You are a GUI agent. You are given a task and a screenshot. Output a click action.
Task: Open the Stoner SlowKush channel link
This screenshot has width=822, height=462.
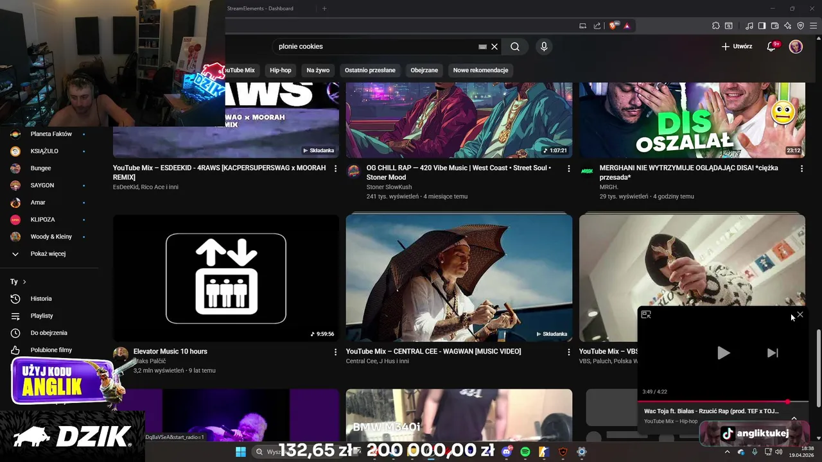(x=389, y=187)
